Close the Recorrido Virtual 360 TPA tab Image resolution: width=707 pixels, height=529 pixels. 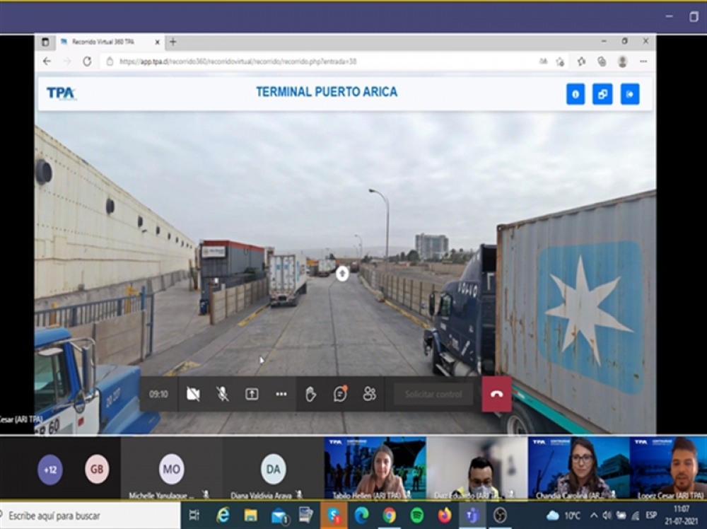(x=157, y=42)
